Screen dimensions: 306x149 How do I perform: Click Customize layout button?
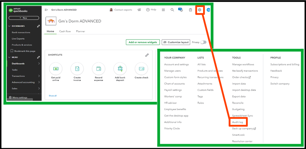176,42
